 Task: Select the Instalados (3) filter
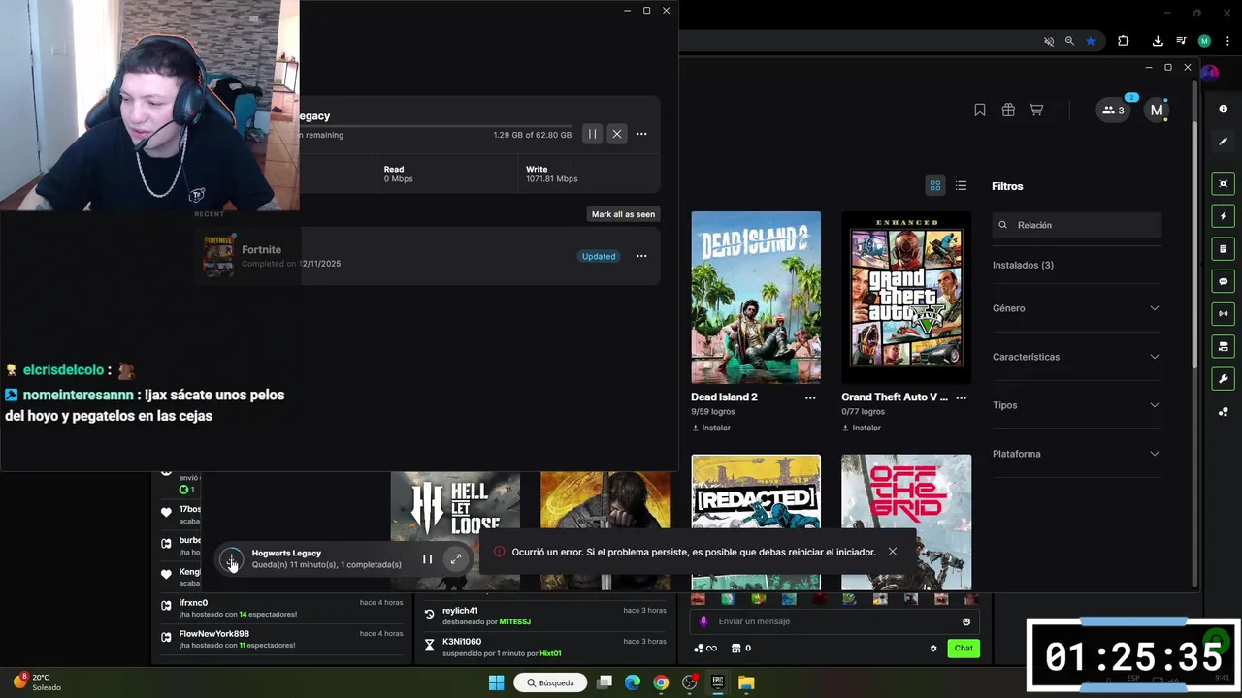(1023, 265)
